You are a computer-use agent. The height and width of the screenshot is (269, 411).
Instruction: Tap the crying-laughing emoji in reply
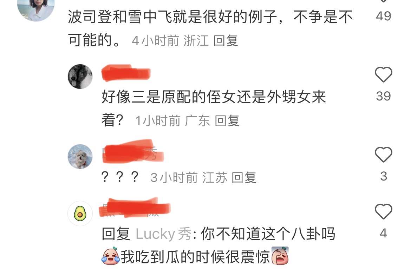tap(110, 256)
